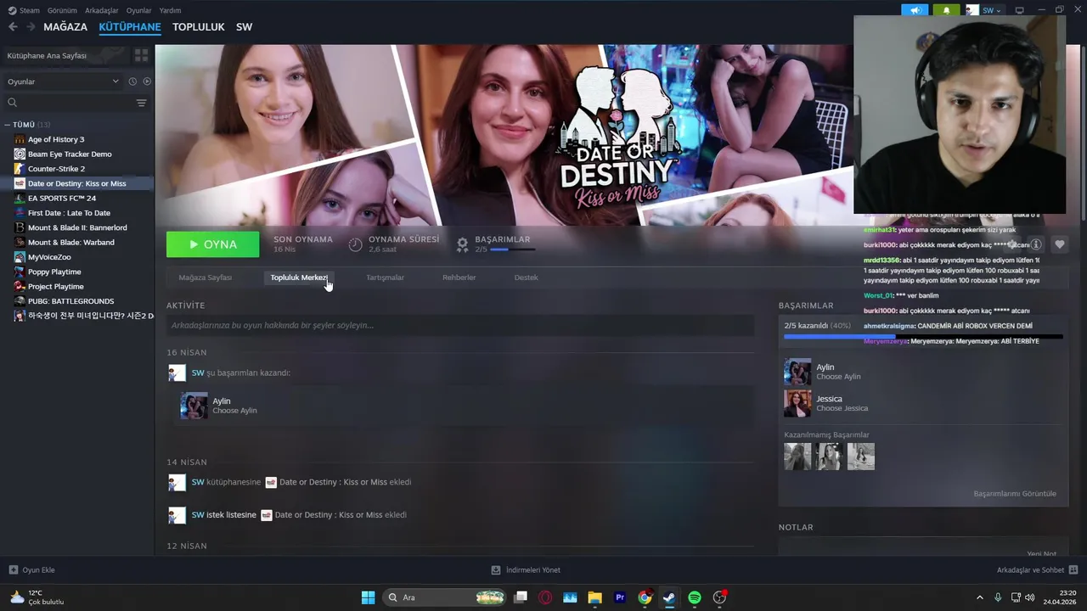Click Başarımlarımı Görüntüle link
Image resolution: width=1087 pixels, height=611 pixels.
[1015, 494]
